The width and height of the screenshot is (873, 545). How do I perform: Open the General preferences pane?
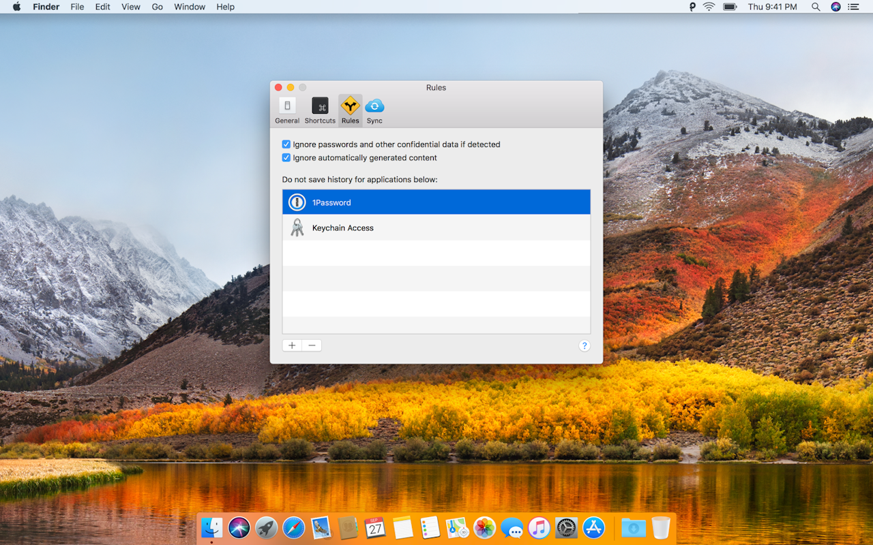[287, 109]
